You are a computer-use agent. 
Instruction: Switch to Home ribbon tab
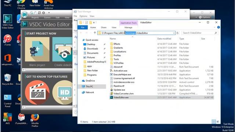tap(93, 27)
